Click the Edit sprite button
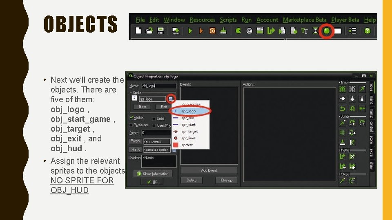The width and height of the screenshot is (392, 220). click(x=163, y=107)
